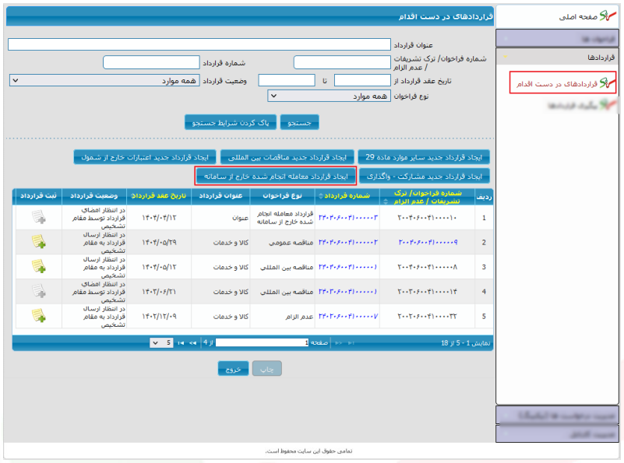624x463 pixels.
Task: Sort table by تاریخ عقد قرارداد header
Action: pyautogui.click(x=159, y=195)
